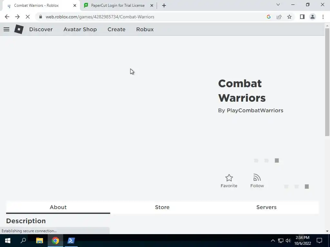This screenshot has height=247, width=330.
Task: Click the page vertical scrollbar thumb
Action: point(327,82)
